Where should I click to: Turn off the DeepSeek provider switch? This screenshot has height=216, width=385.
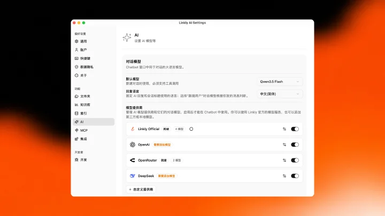tap(295, 176)
